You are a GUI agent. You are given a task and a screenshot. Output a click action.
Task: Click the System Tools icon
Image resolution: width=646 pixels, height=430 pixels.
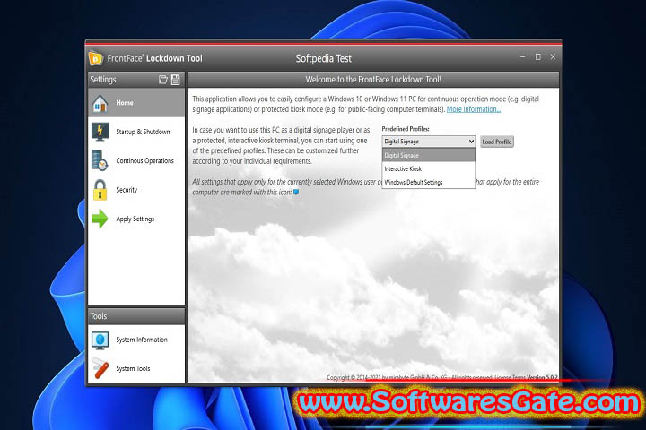click(x=100, y=368)
